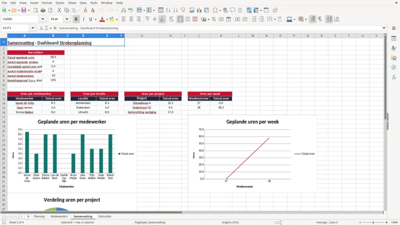Open the sidebar Functions fx icon
Image resolution: width=400 pixels, height=225 pixels.
[x=394, y=77]
